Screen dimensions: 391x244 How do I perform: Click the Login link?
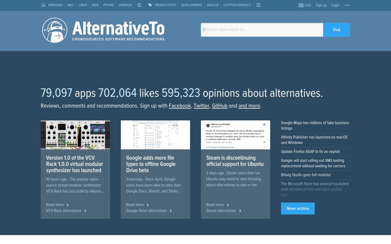point(335,5)
